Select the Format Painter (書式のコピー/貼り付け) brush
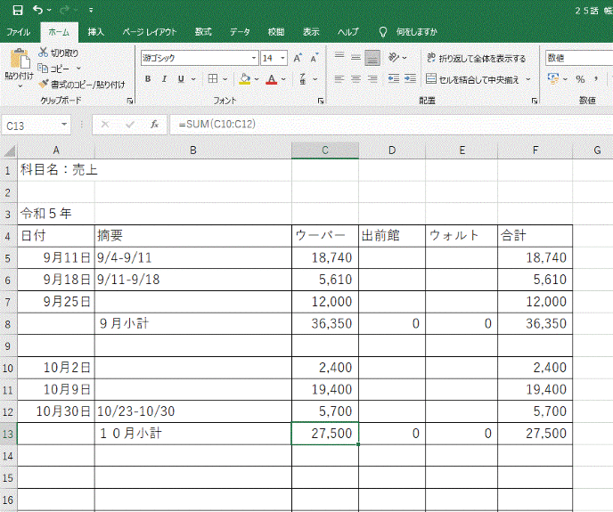The width and height of the screenshot is (613, 512). click(x=44, y=84)
